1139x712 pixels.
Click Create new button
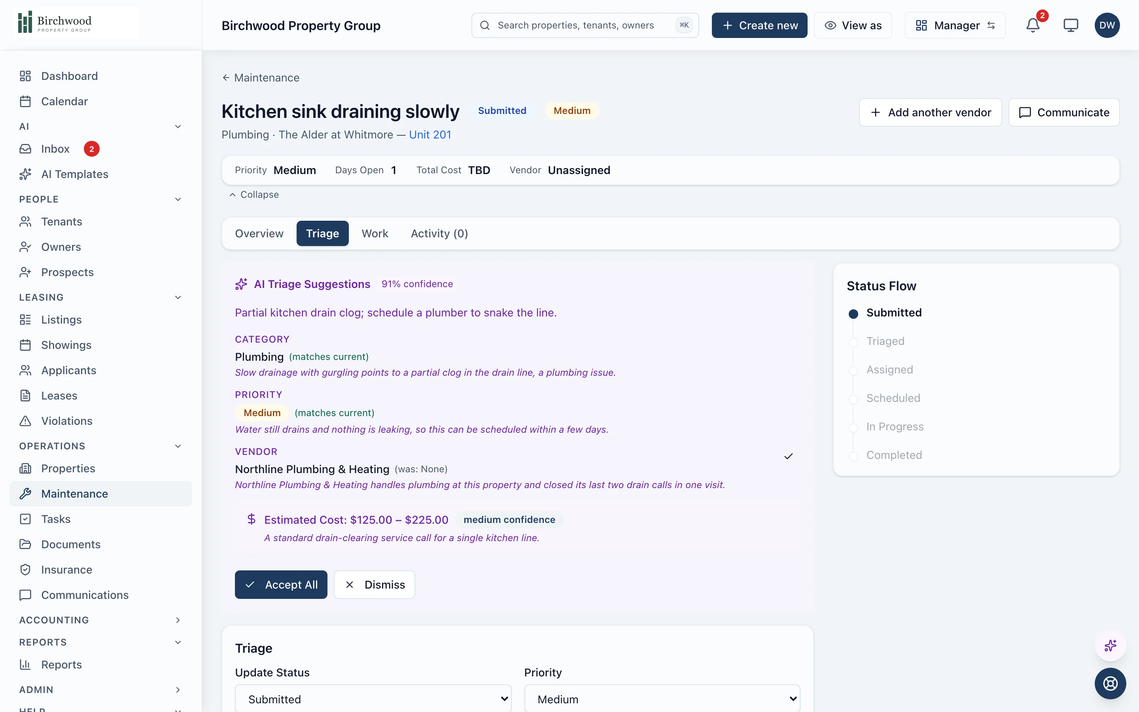760,25
